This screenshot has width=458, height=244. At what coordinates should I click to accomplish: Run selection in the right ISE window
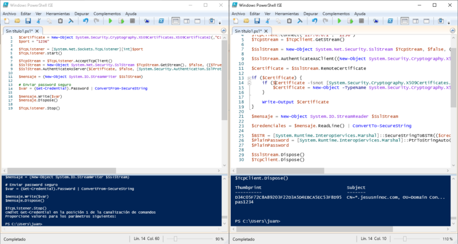coord(350,21)
